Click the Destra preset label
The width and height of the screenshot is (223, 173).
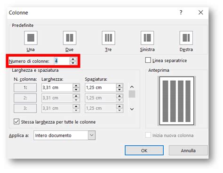click(x=186, y=50)
